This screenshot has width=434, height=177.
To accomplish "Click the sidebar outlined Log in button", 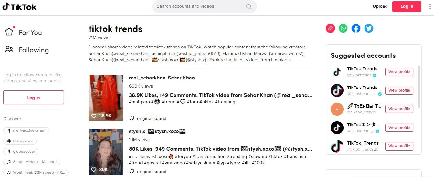I will click(34, 98).
